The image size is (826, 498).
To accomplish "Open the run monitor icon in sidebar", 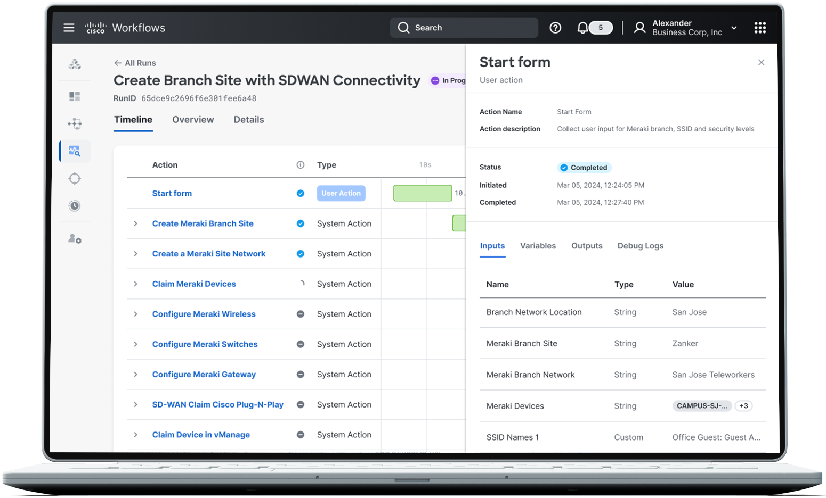I will click(x=75, y=151).
